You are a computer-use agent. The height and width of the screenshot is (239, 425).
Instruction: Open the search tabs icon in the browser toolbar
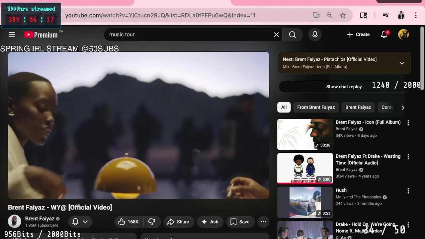tap(364, 15)
